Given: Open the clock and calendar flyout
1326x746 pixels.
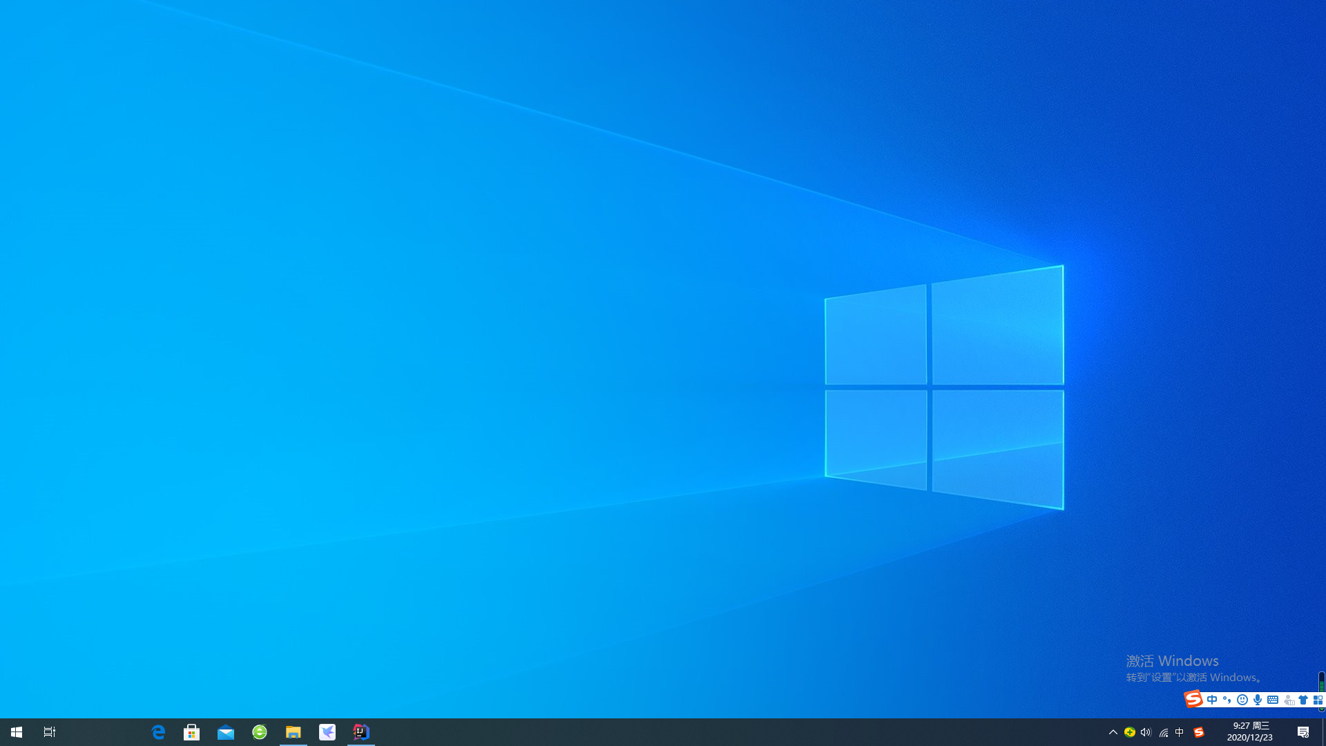Looking at the screenshot, I should tap(1251, 732).
